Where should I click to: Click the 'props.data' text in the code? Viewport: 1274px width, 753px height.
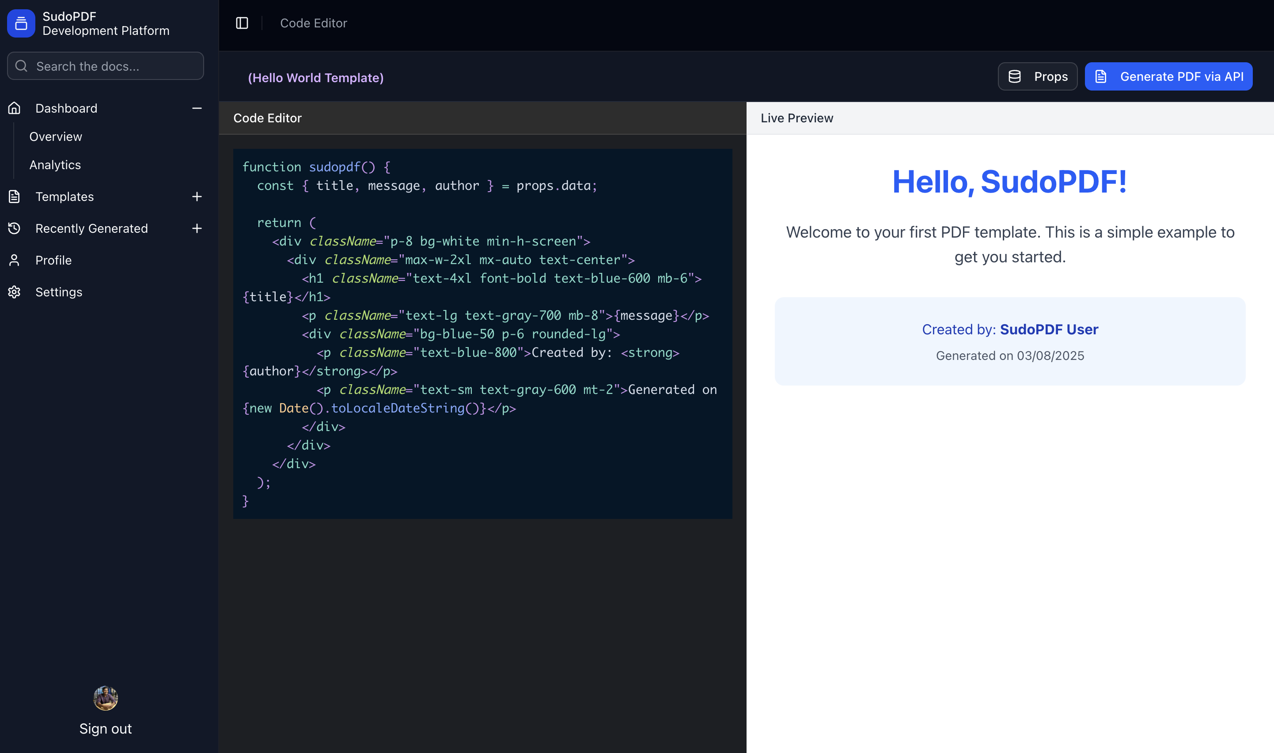[x=554, y=186]
